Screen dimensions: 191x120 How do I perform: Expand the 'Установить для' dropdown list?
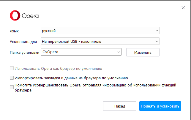pyautogui.click(x=100, y=41)
